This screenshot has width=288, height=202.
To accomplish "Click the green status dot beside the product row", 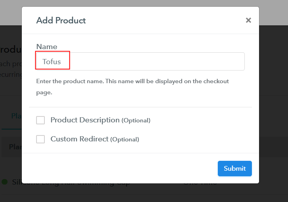I will click(5, 182).
